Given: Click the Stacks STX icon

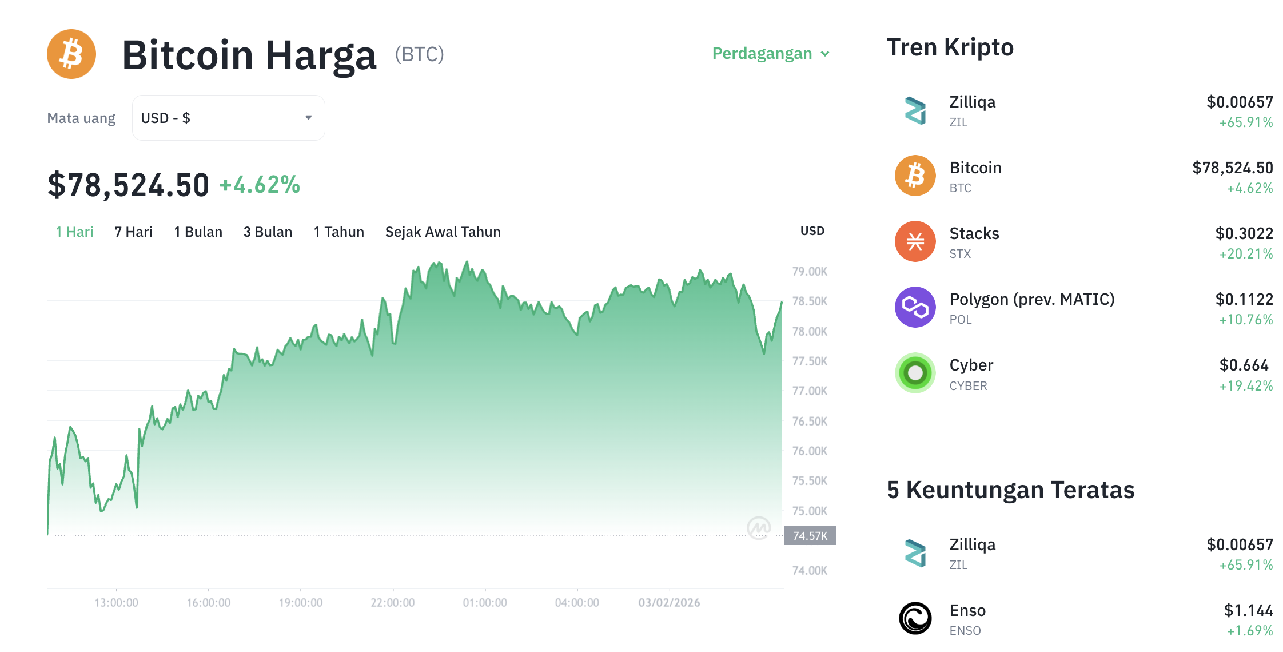Looking at the screenshot, I should click(914, 241).
